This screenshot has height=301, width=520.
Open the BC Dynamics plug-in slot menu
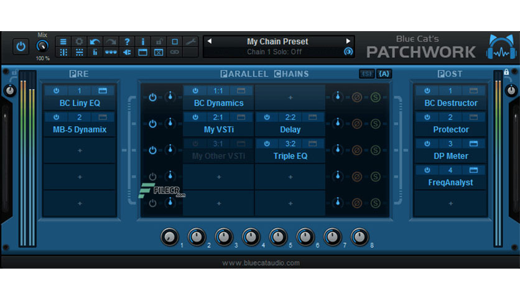219,103
